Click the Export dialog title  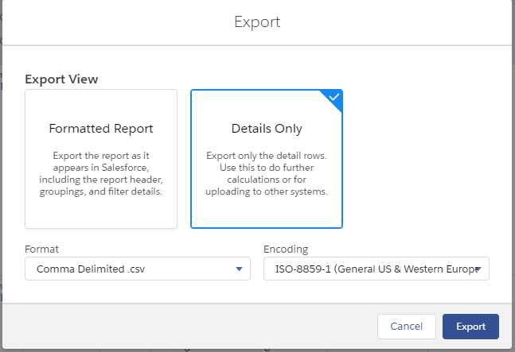coord(257,21)
